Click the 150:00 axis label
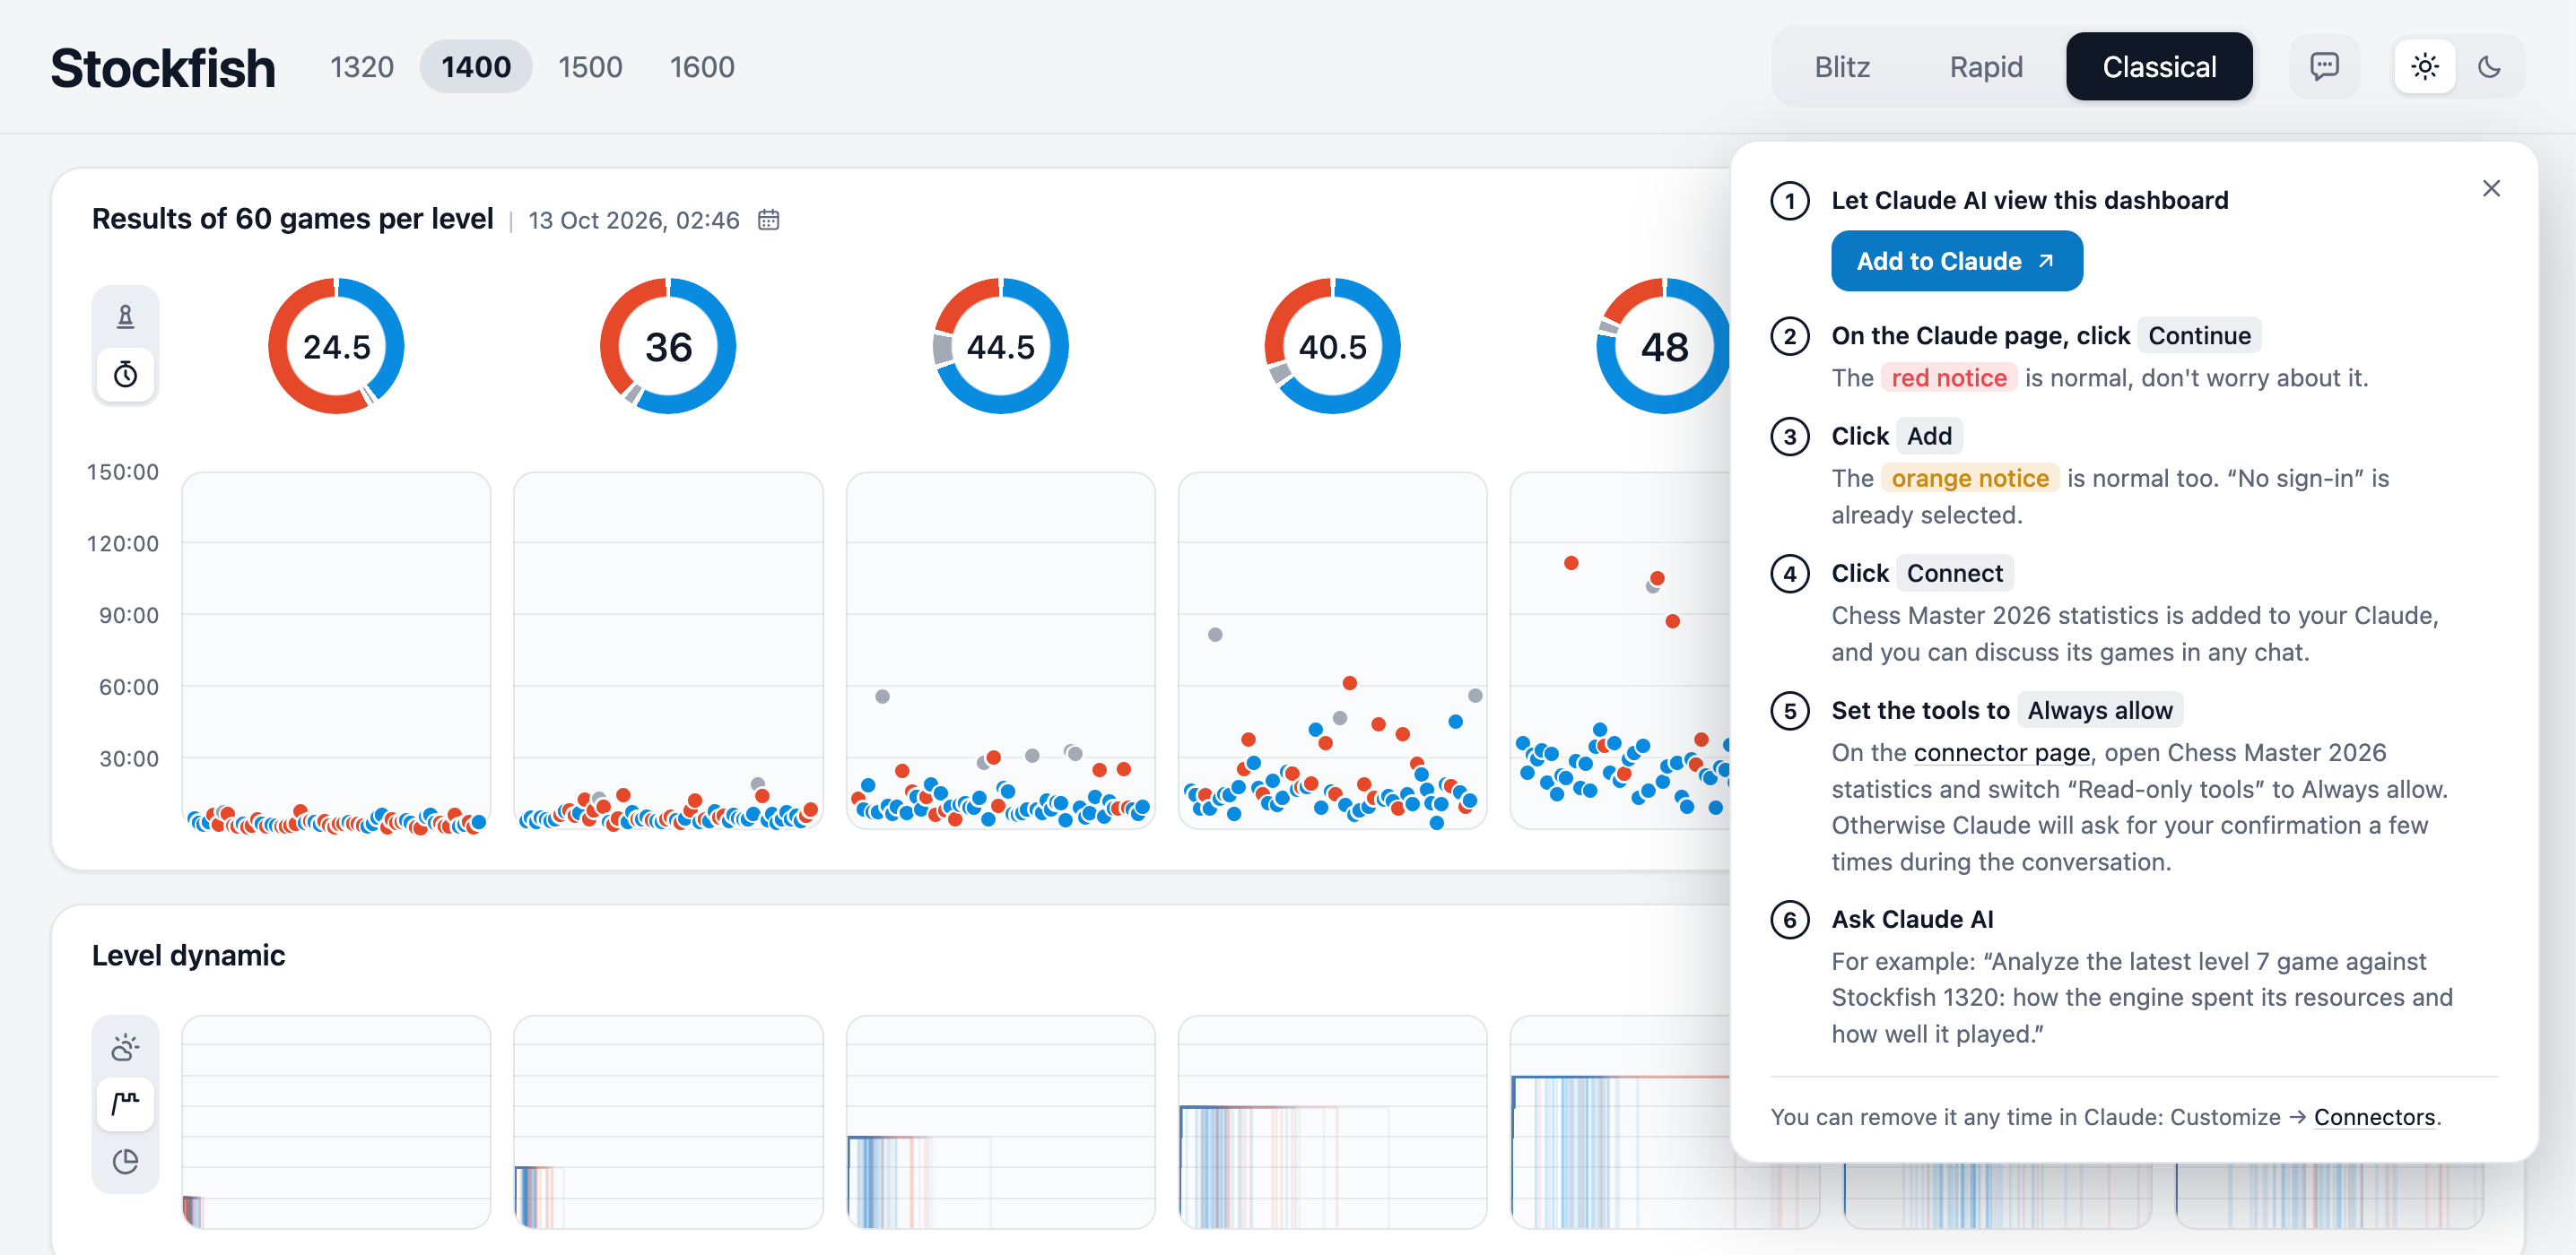 (x=123, y=472)
